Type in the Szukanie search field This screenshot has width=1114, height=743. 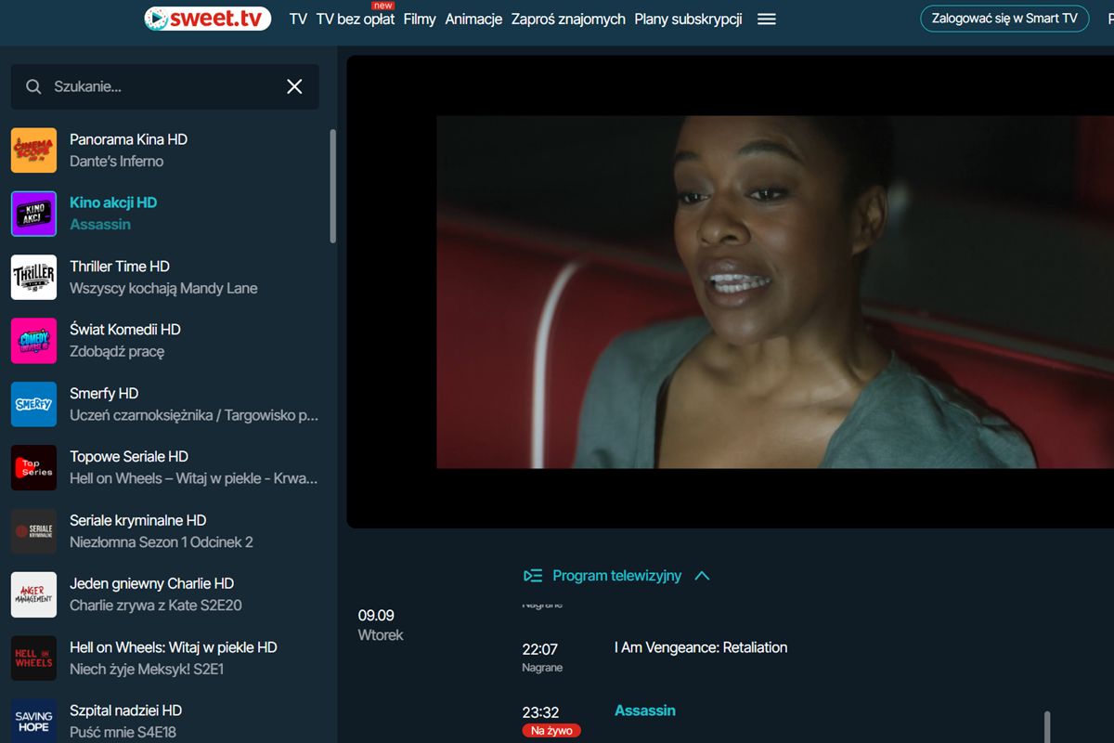pyautogui.click(x=139, y=85)
